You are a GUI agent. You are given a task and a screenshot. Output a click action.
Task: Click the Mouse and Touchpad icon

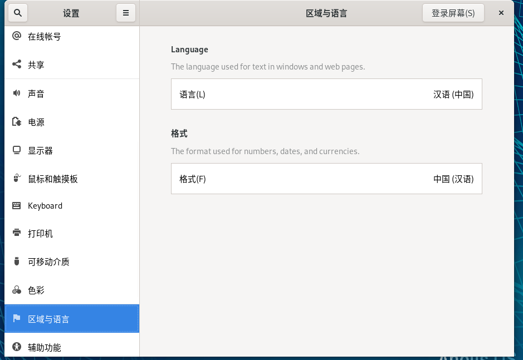coord(17,179)
